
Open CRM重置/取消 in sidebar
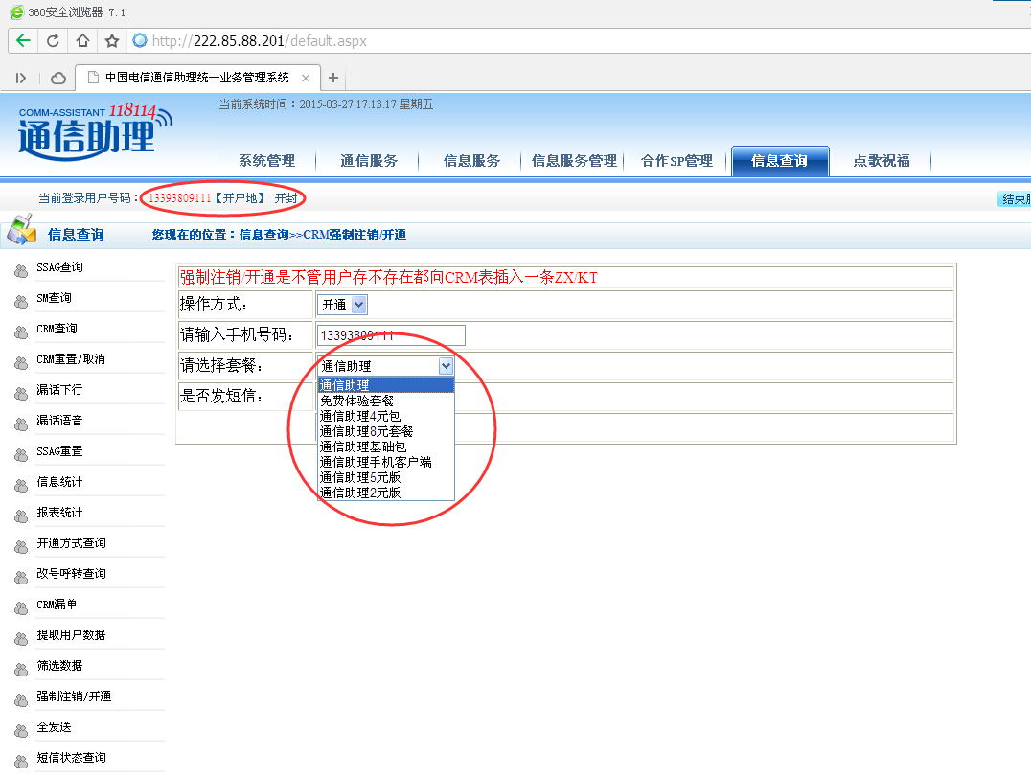pyautogui.click(x=71, y=359)
